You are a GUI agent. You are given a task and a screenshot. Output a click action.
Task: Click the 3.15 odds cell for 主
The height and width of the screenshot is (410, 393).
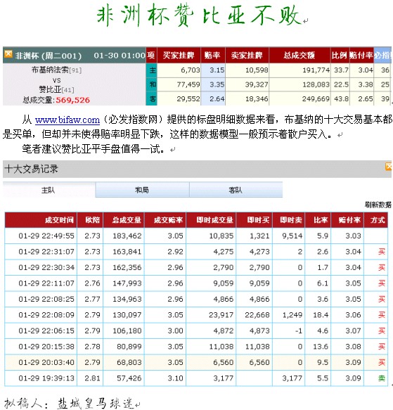(x=213, y=70)
